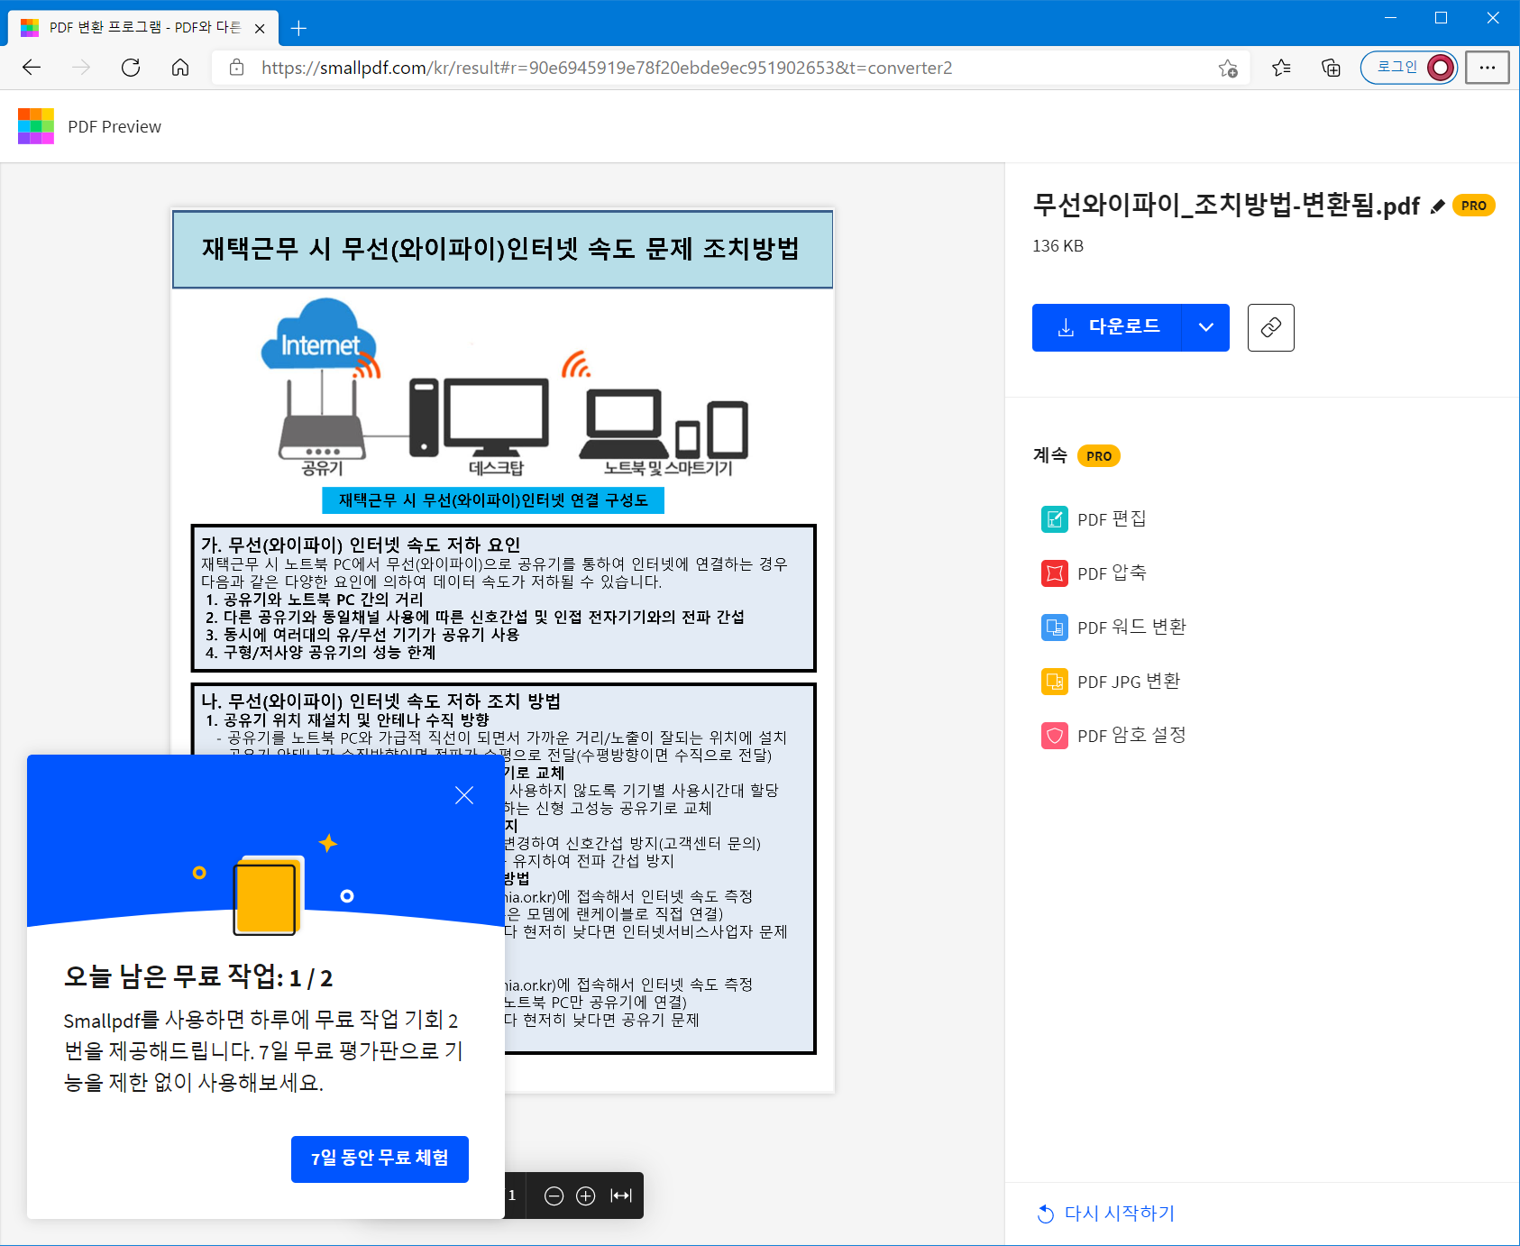Click the PDF 편집 icon
The height and width of the screenshot is (1246, 1520).
point(1055,519)
